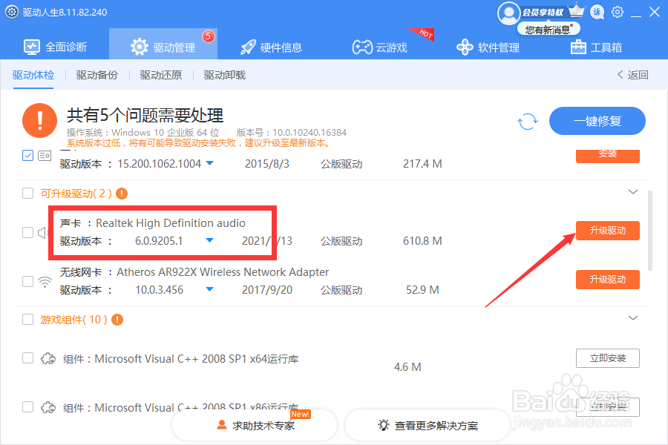Open 工具箱 tab
668x445 pixels.
pos(596,47)
